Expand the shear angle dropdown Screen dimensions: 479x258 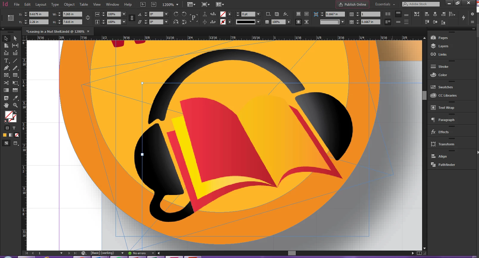pyautogui.click(x=166, y=22)
